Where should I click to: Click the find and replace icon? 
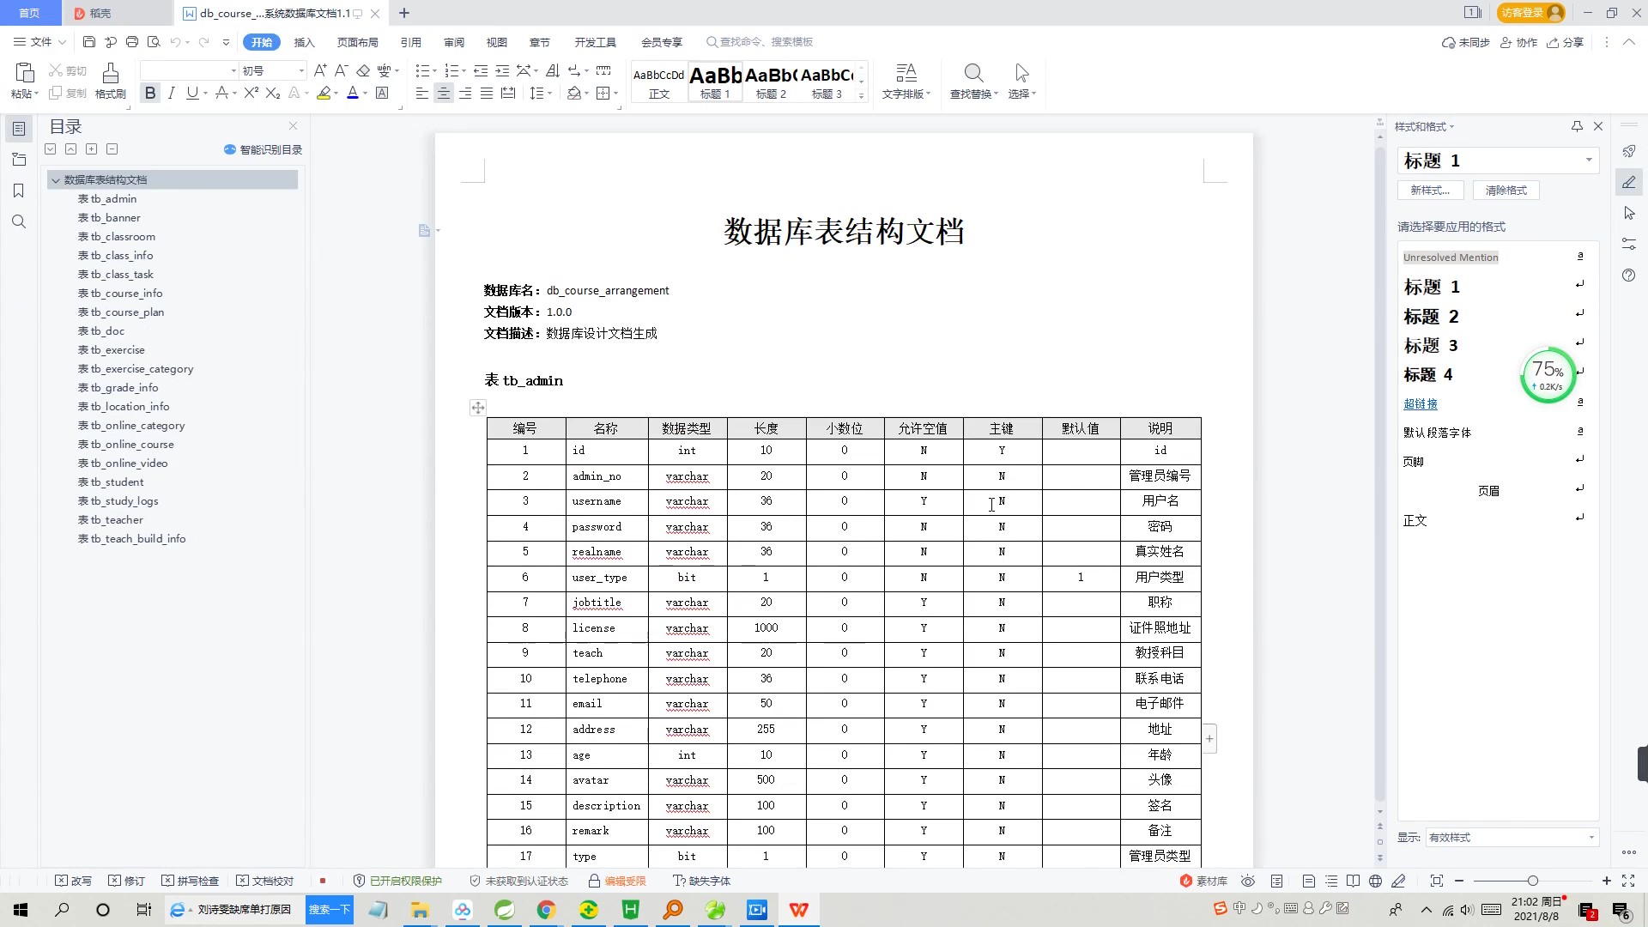pos(970,72)
